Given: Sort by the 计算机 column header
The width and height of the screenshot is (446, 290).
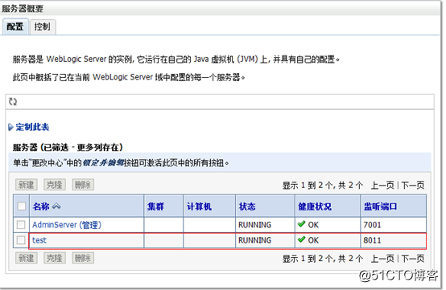Looking at the screenshot, I should coord(199,206).
